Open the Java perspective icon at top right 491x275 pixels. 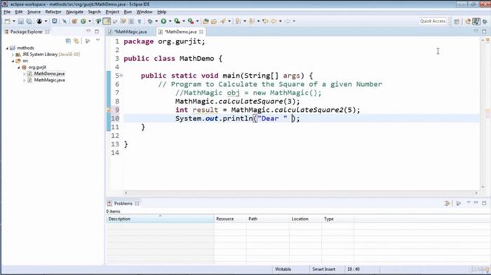pyautogui.click(x=476, y=21)
